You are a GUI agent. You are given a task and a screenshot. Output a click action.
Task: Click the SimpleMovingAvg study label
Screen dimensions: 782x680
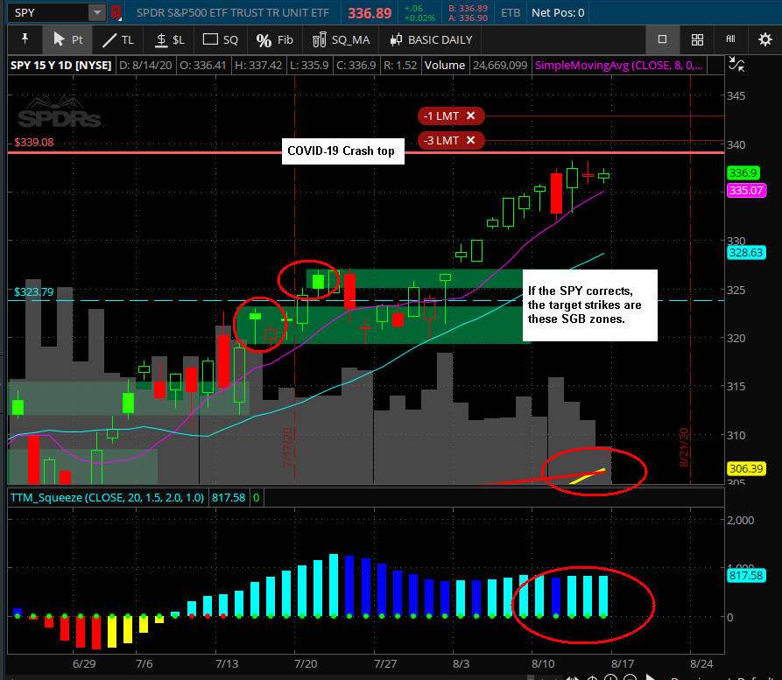[x=619, y=66]
